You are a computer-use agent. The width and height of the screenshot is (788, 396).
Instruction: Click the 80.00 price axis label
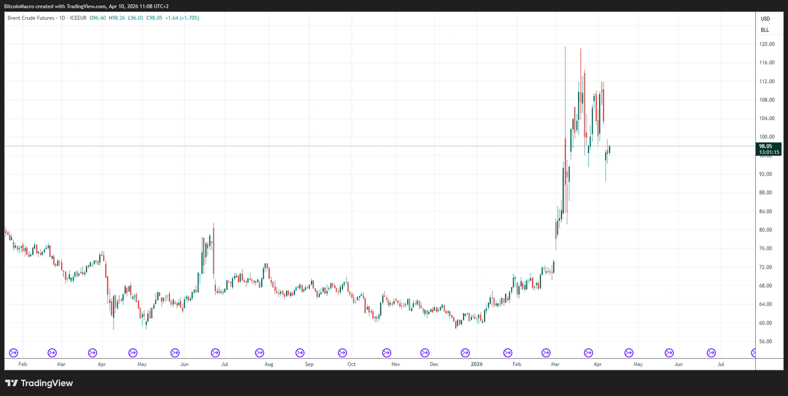point(766,230)
